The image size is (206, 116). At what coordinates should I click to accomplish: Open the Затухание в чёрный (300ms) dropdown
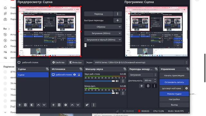coord(103,40)
